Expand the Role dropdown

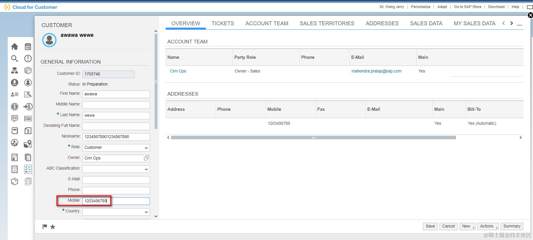click(x=146, y=148)
